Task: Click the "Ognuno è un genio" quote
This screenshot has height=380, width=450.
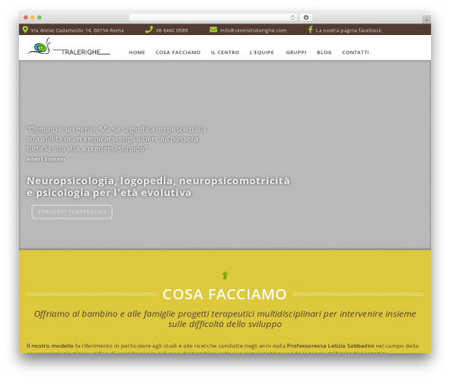Action: click(116, 139)
